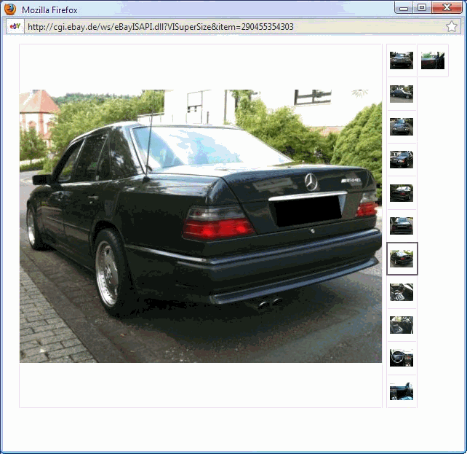Viewport: 467px width, 454px height.
Task: Click into the cgi.ebay.de address field
Action: pyautogui.click(x=218, y=27)
